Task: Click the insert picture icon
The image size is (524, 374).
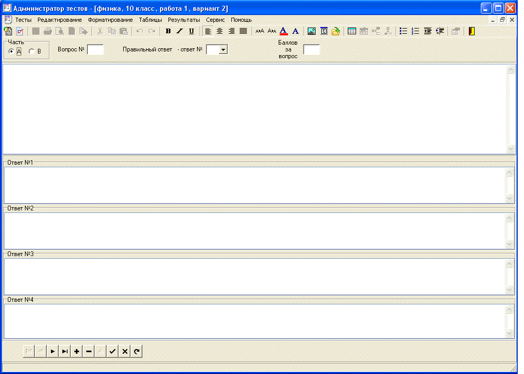Action: click(x=311, y=31)
